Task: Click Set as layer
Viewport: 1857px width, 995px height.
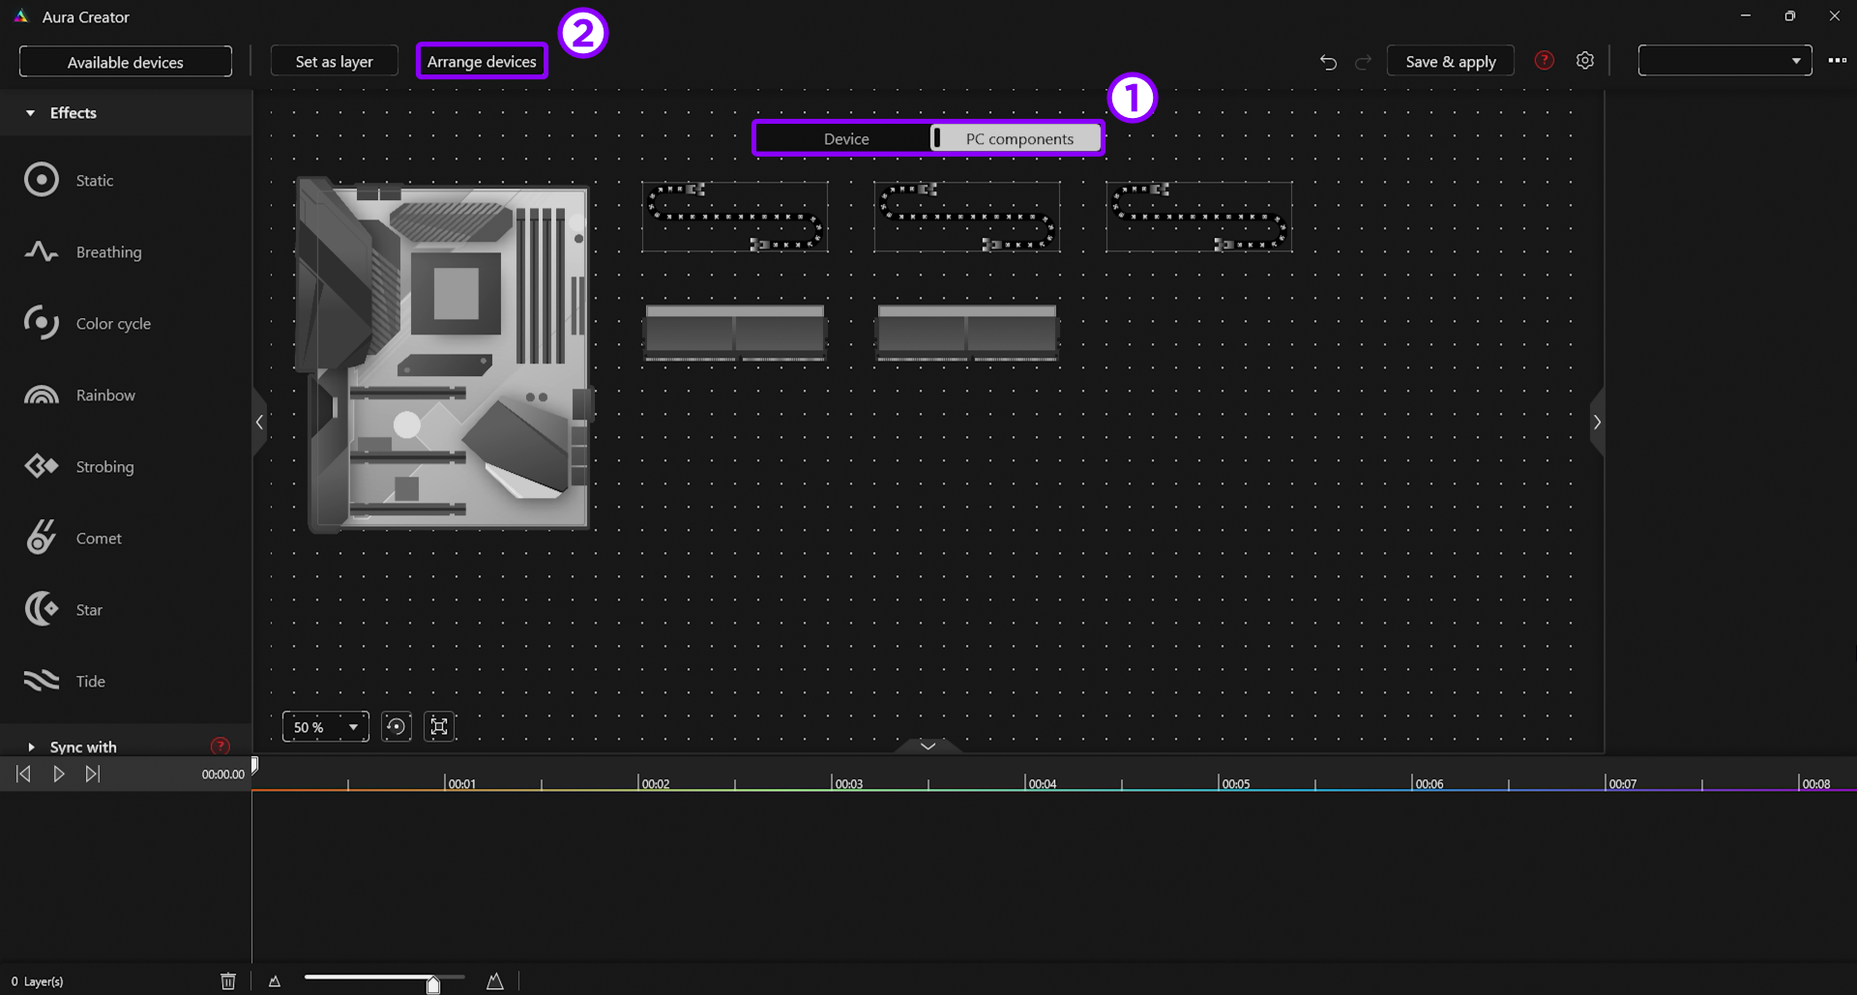Action: [x=334, y=61]
